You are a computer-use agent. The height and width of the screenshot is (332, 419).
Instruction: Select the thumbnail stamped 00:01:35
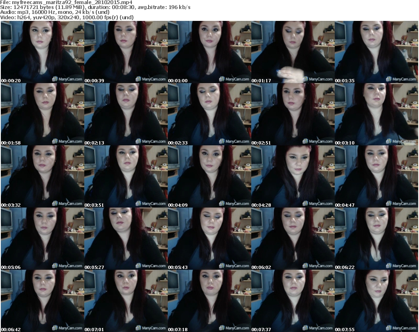(x=376, y=52)
